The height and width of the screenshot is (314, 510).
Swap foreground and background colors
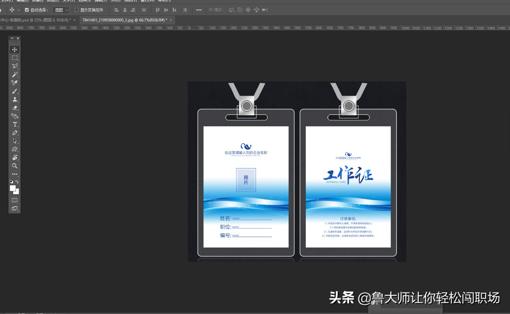(x=17, y=181)
